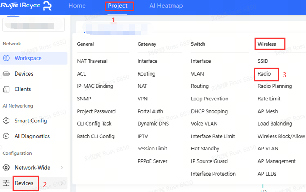Click the Workspace sidebar icon
This screenshot has width=306, height=192.
[x=6, y=58]
